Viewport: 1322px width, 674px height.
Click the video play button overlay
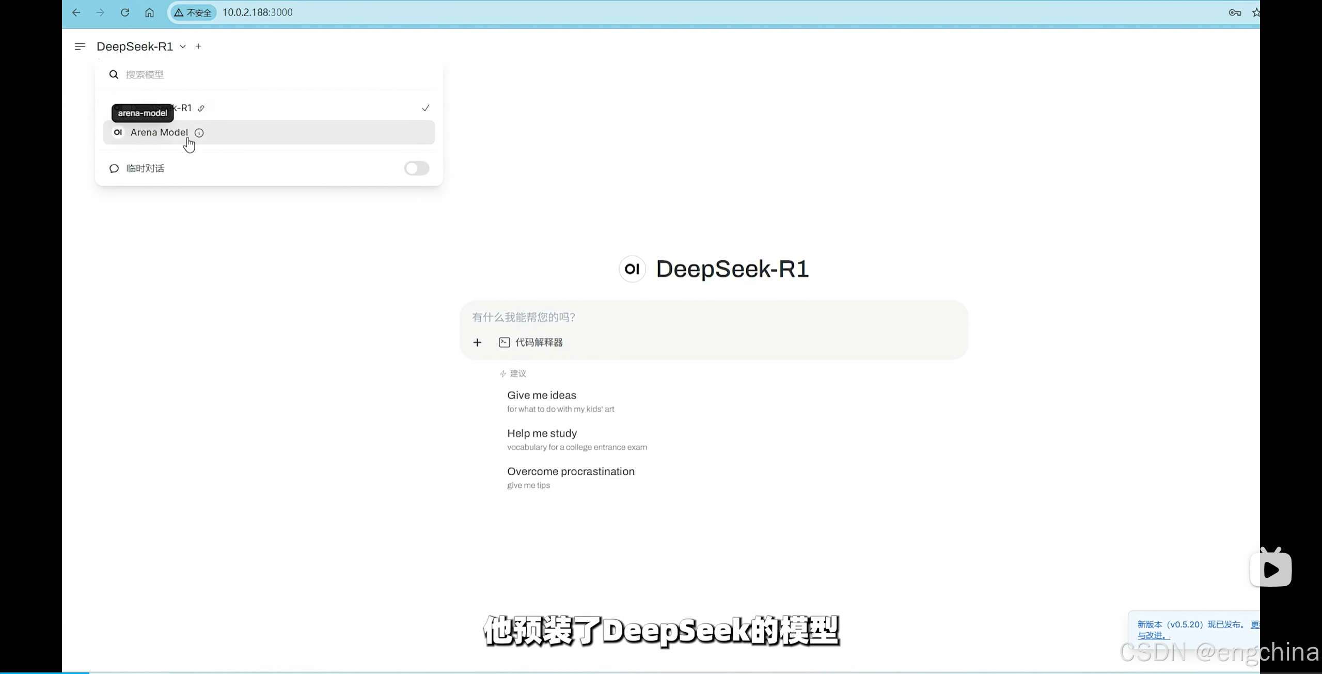tap(1270, 569)
